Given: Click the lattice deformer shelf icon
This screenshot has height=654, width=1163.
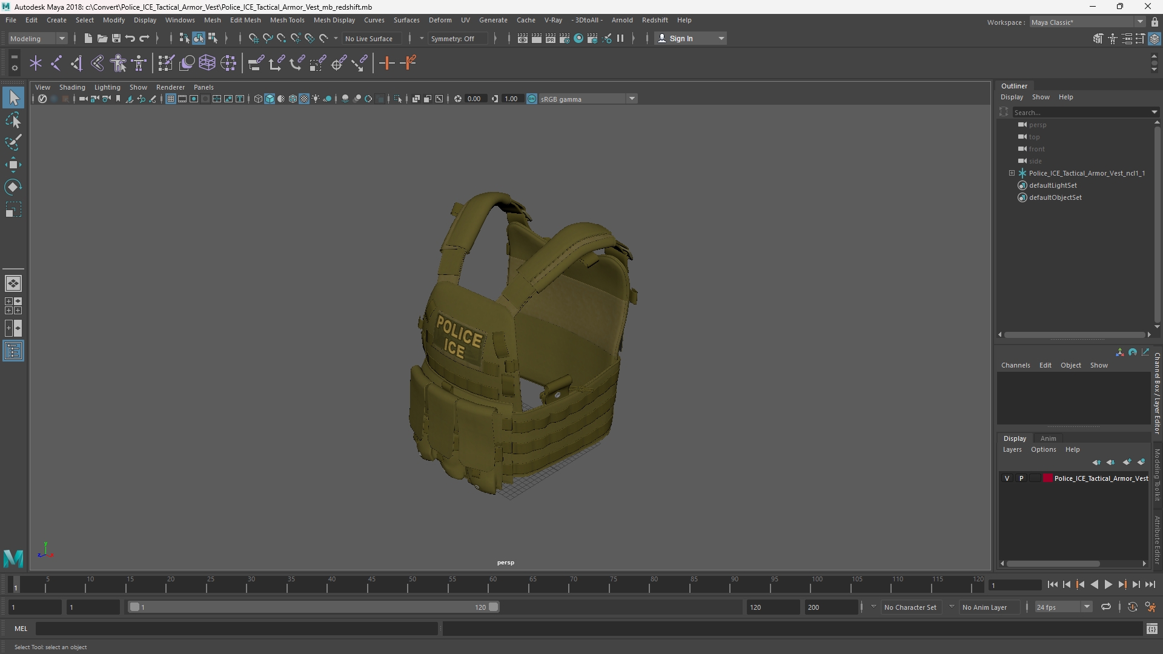Looking at the screenshot, I should 207,63.
